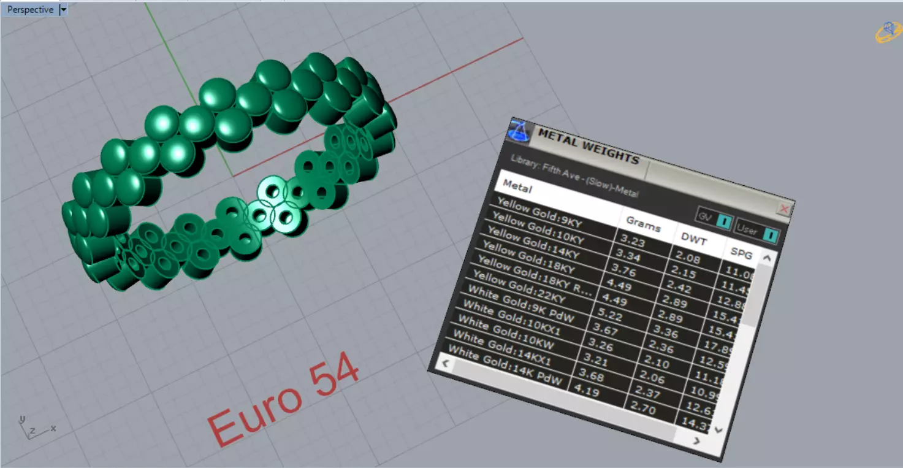
Task: Click the Metal Weights flask icon
Action: (x=520, y=132)
